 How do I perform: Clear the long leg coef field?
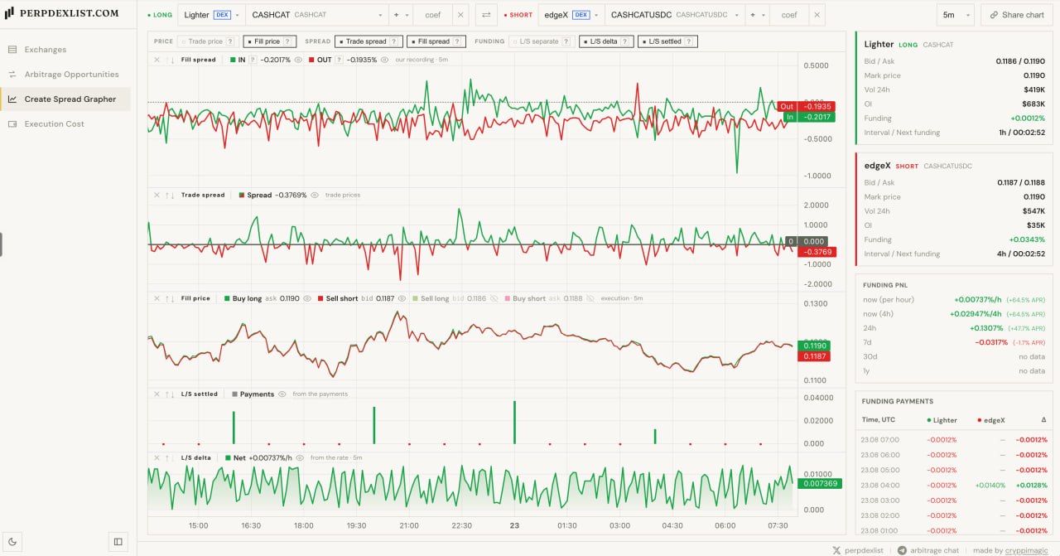point(461,15)
